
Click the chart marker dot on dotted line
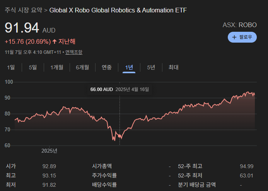point(120,137)
